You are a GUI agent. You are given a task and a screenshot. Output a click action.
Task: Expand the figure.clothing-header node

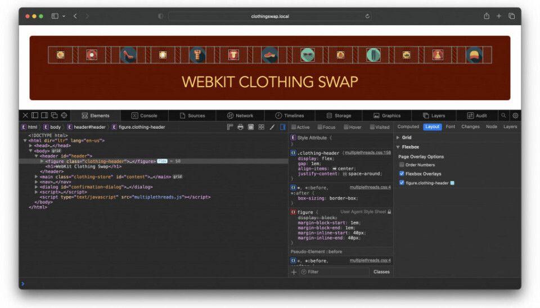[42, 161]
